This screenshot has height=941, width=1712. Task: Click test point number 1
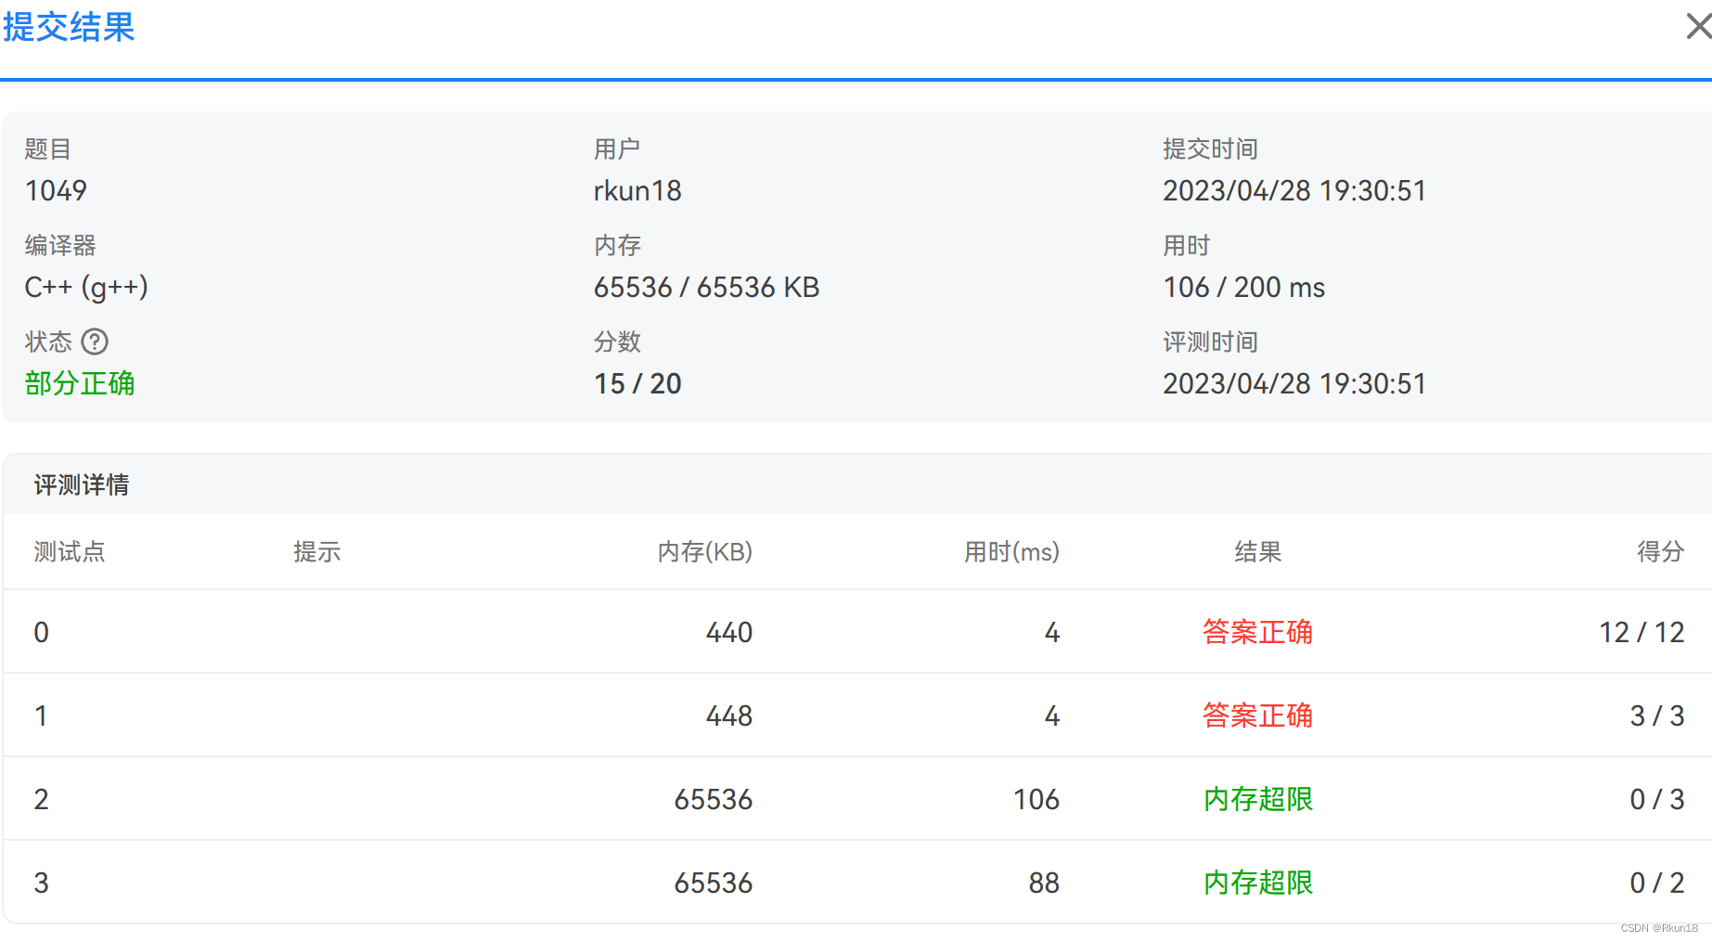[x=42, y=715]
